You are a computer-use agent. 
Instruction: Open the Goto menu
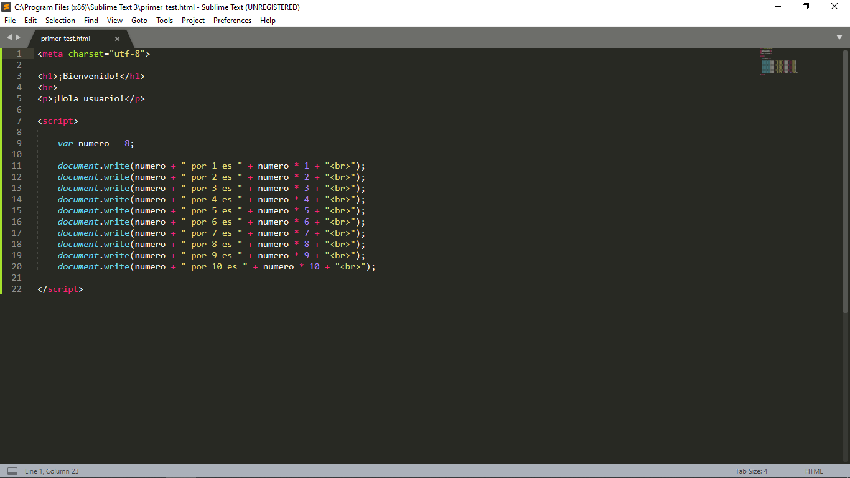pyautogui.click(x=139, y=21)
